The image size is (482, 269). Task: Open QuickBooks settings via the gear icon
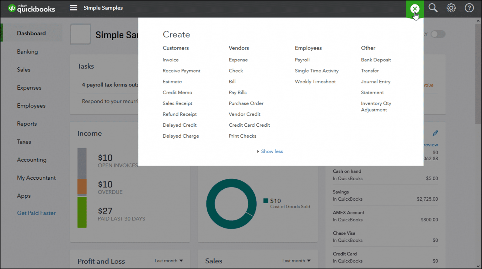pos(451,8)
